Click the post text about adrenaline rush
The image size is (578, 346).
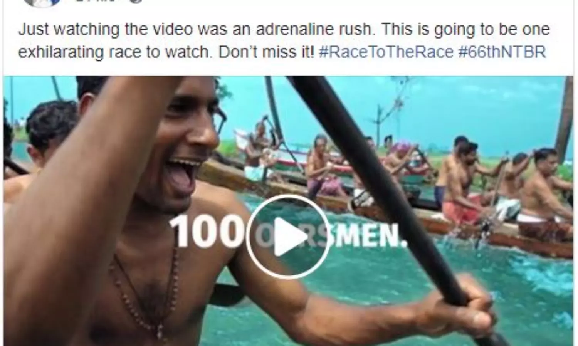(284, 41)
